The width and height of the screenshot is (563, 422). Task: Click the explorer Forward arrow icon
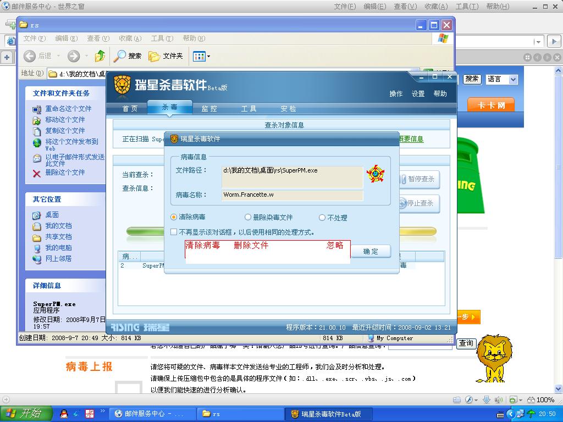pos(74,56)
